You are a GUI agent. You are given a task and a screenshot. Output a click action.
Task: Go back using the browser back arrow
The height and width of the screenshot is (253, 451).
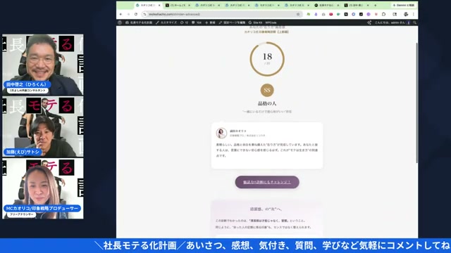pyautogui.click(x=121, y=14)
